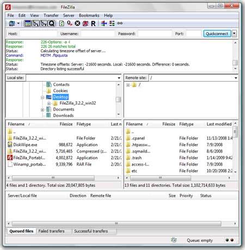Viewport: 245px width, 250px height.
Task: Open the Help menu
Action: click(108, 15)
